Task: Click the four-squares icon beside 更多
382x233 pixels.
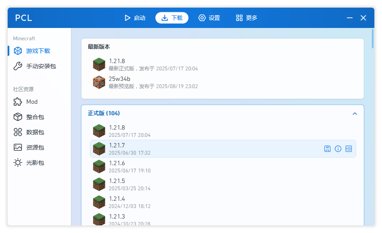Action: 239,18
